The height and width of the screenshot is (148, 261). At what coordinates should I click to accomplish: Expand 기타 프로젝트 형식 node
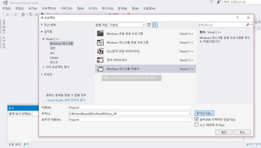pos(43,67)
